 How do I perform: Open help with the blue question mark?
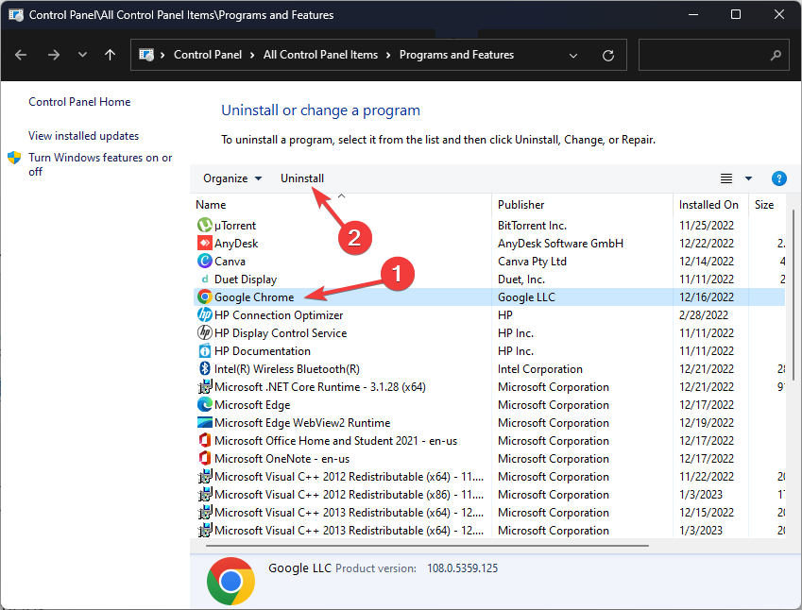point(778,178)
